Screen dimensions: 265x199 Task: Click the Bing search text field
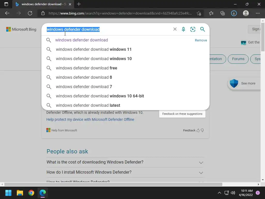(108, 29)
